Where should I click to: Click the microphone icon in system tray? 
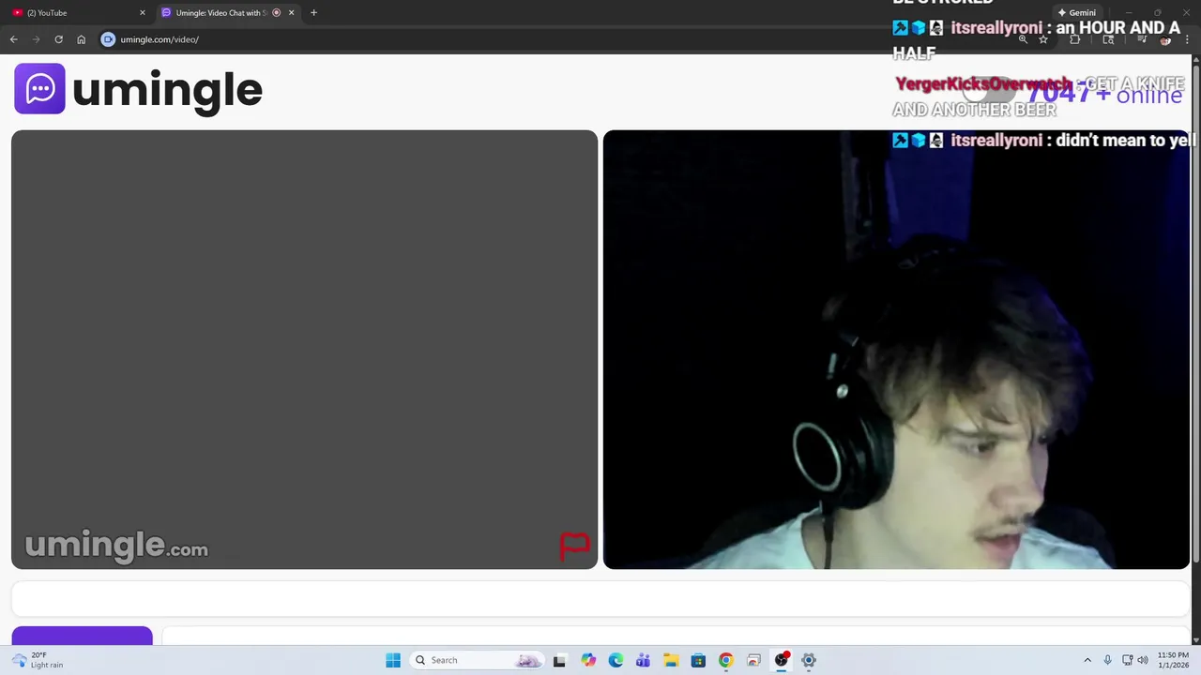pyautogui.click(x=1108, y=660)
